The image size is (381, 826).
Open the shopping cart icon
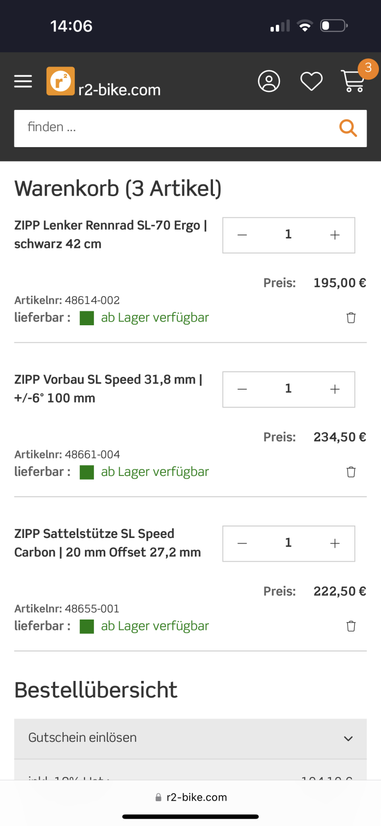pyautogui.click(x=354, y=81)
